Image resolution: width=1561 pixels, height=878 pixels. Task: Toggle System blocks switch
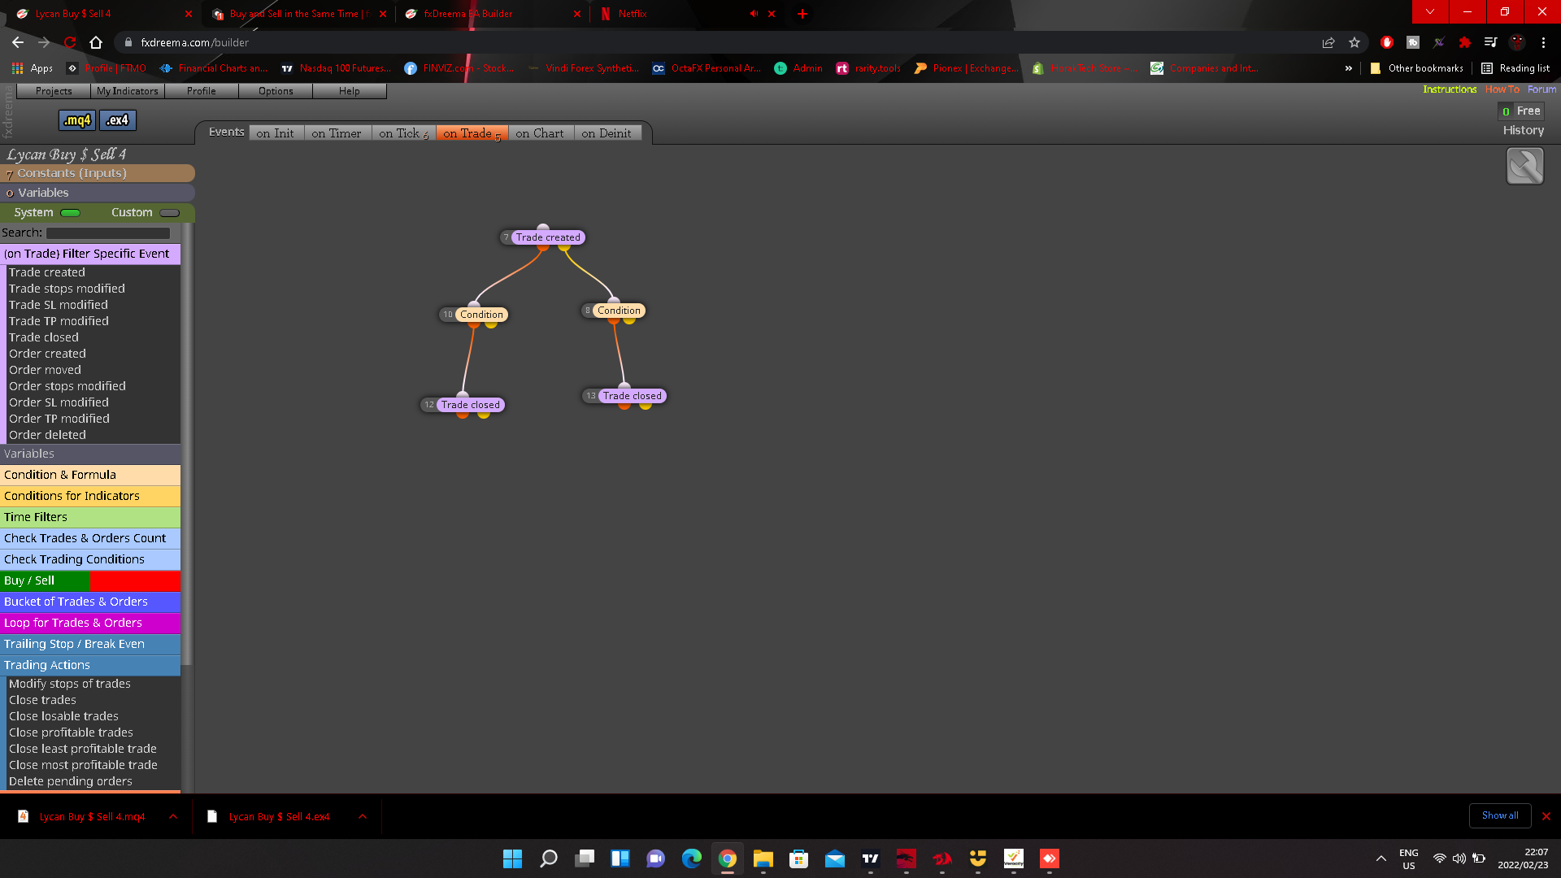click(71, 213)
